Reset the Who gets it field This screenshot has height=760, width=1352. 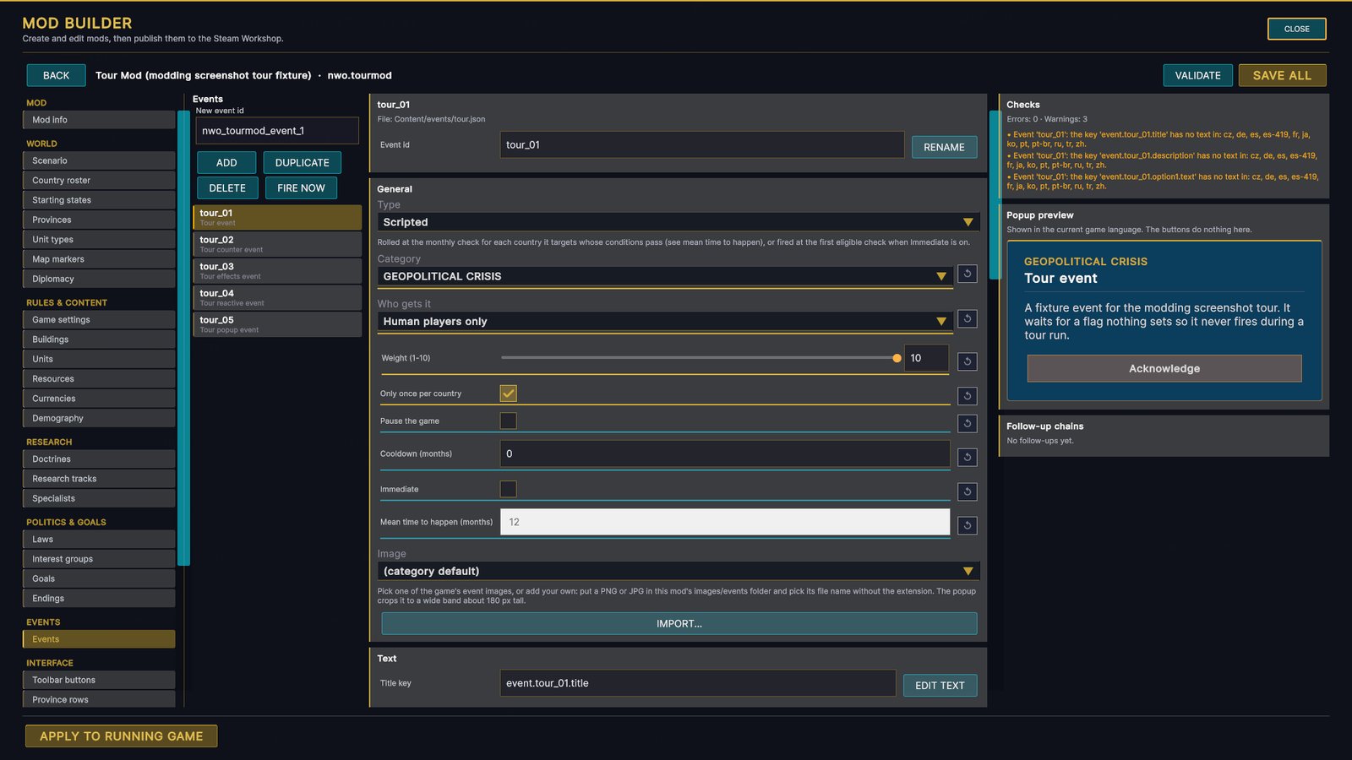click(x=968, y=318)
